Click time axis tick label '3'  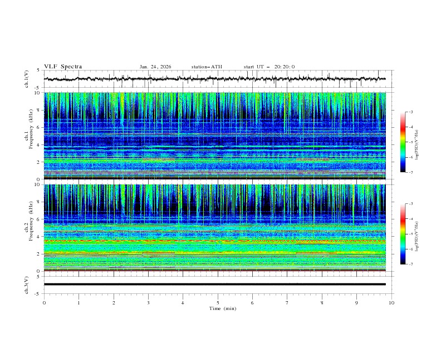coord(148,303)
